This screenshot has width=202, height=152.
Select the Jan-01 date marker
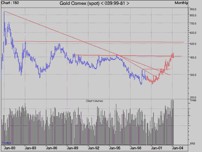(x=156, y=148)
